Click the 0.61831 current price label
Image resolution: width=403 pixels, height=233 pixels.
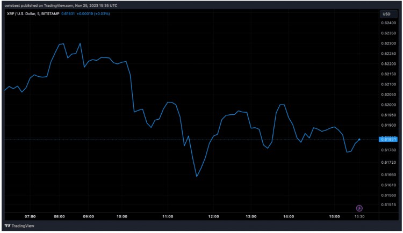point(388,139)
